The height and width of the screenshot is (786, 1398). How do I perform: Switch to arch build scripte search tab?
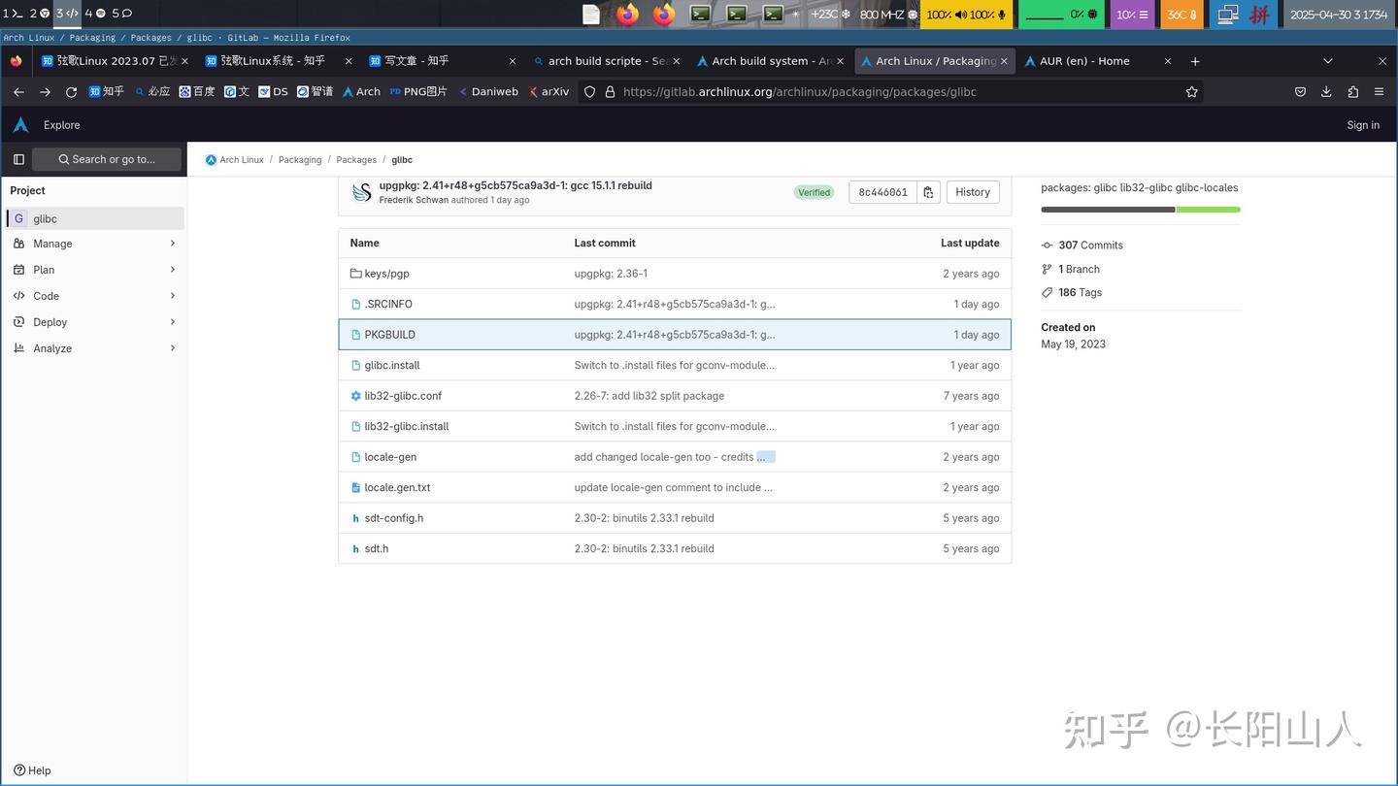coord(608,61)
